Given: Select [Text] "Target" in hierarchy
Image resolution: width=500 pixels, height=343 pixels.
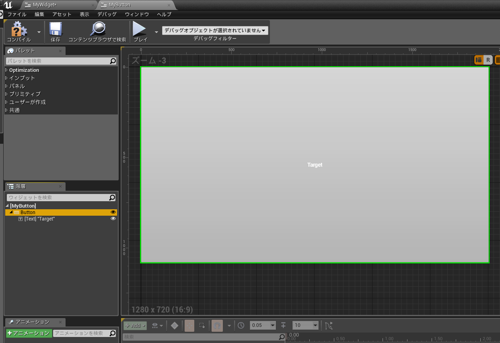Looking at the screenshot, I should point(39,219).
